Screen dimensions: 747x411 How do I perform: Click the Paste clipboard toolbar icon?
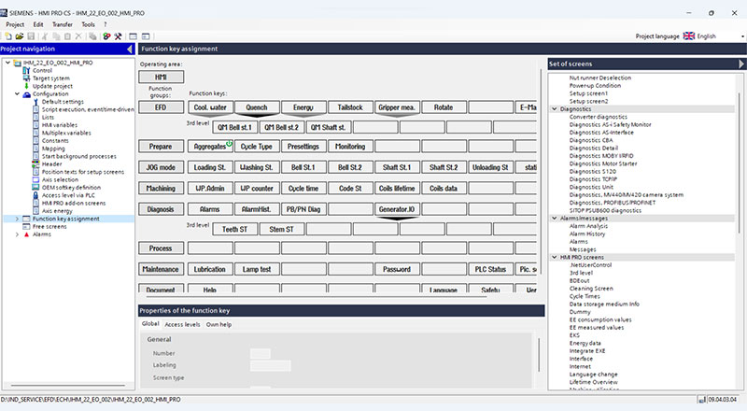point(67,36)
